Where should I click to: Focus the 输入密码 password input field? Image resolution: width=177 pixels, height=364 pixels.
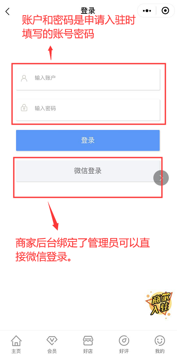click(88, 110)
